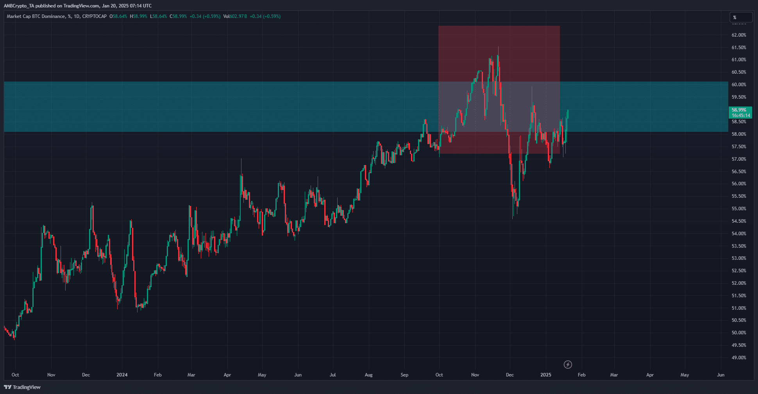Click the 49.50% price axis label
Screen dimensions: 758x394
click(x=739, y=345)
